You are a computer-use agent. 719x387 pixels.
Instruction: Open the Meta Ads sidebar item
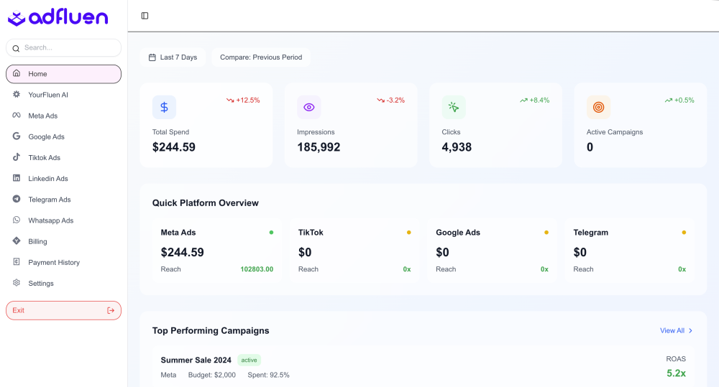coord(43,116)
